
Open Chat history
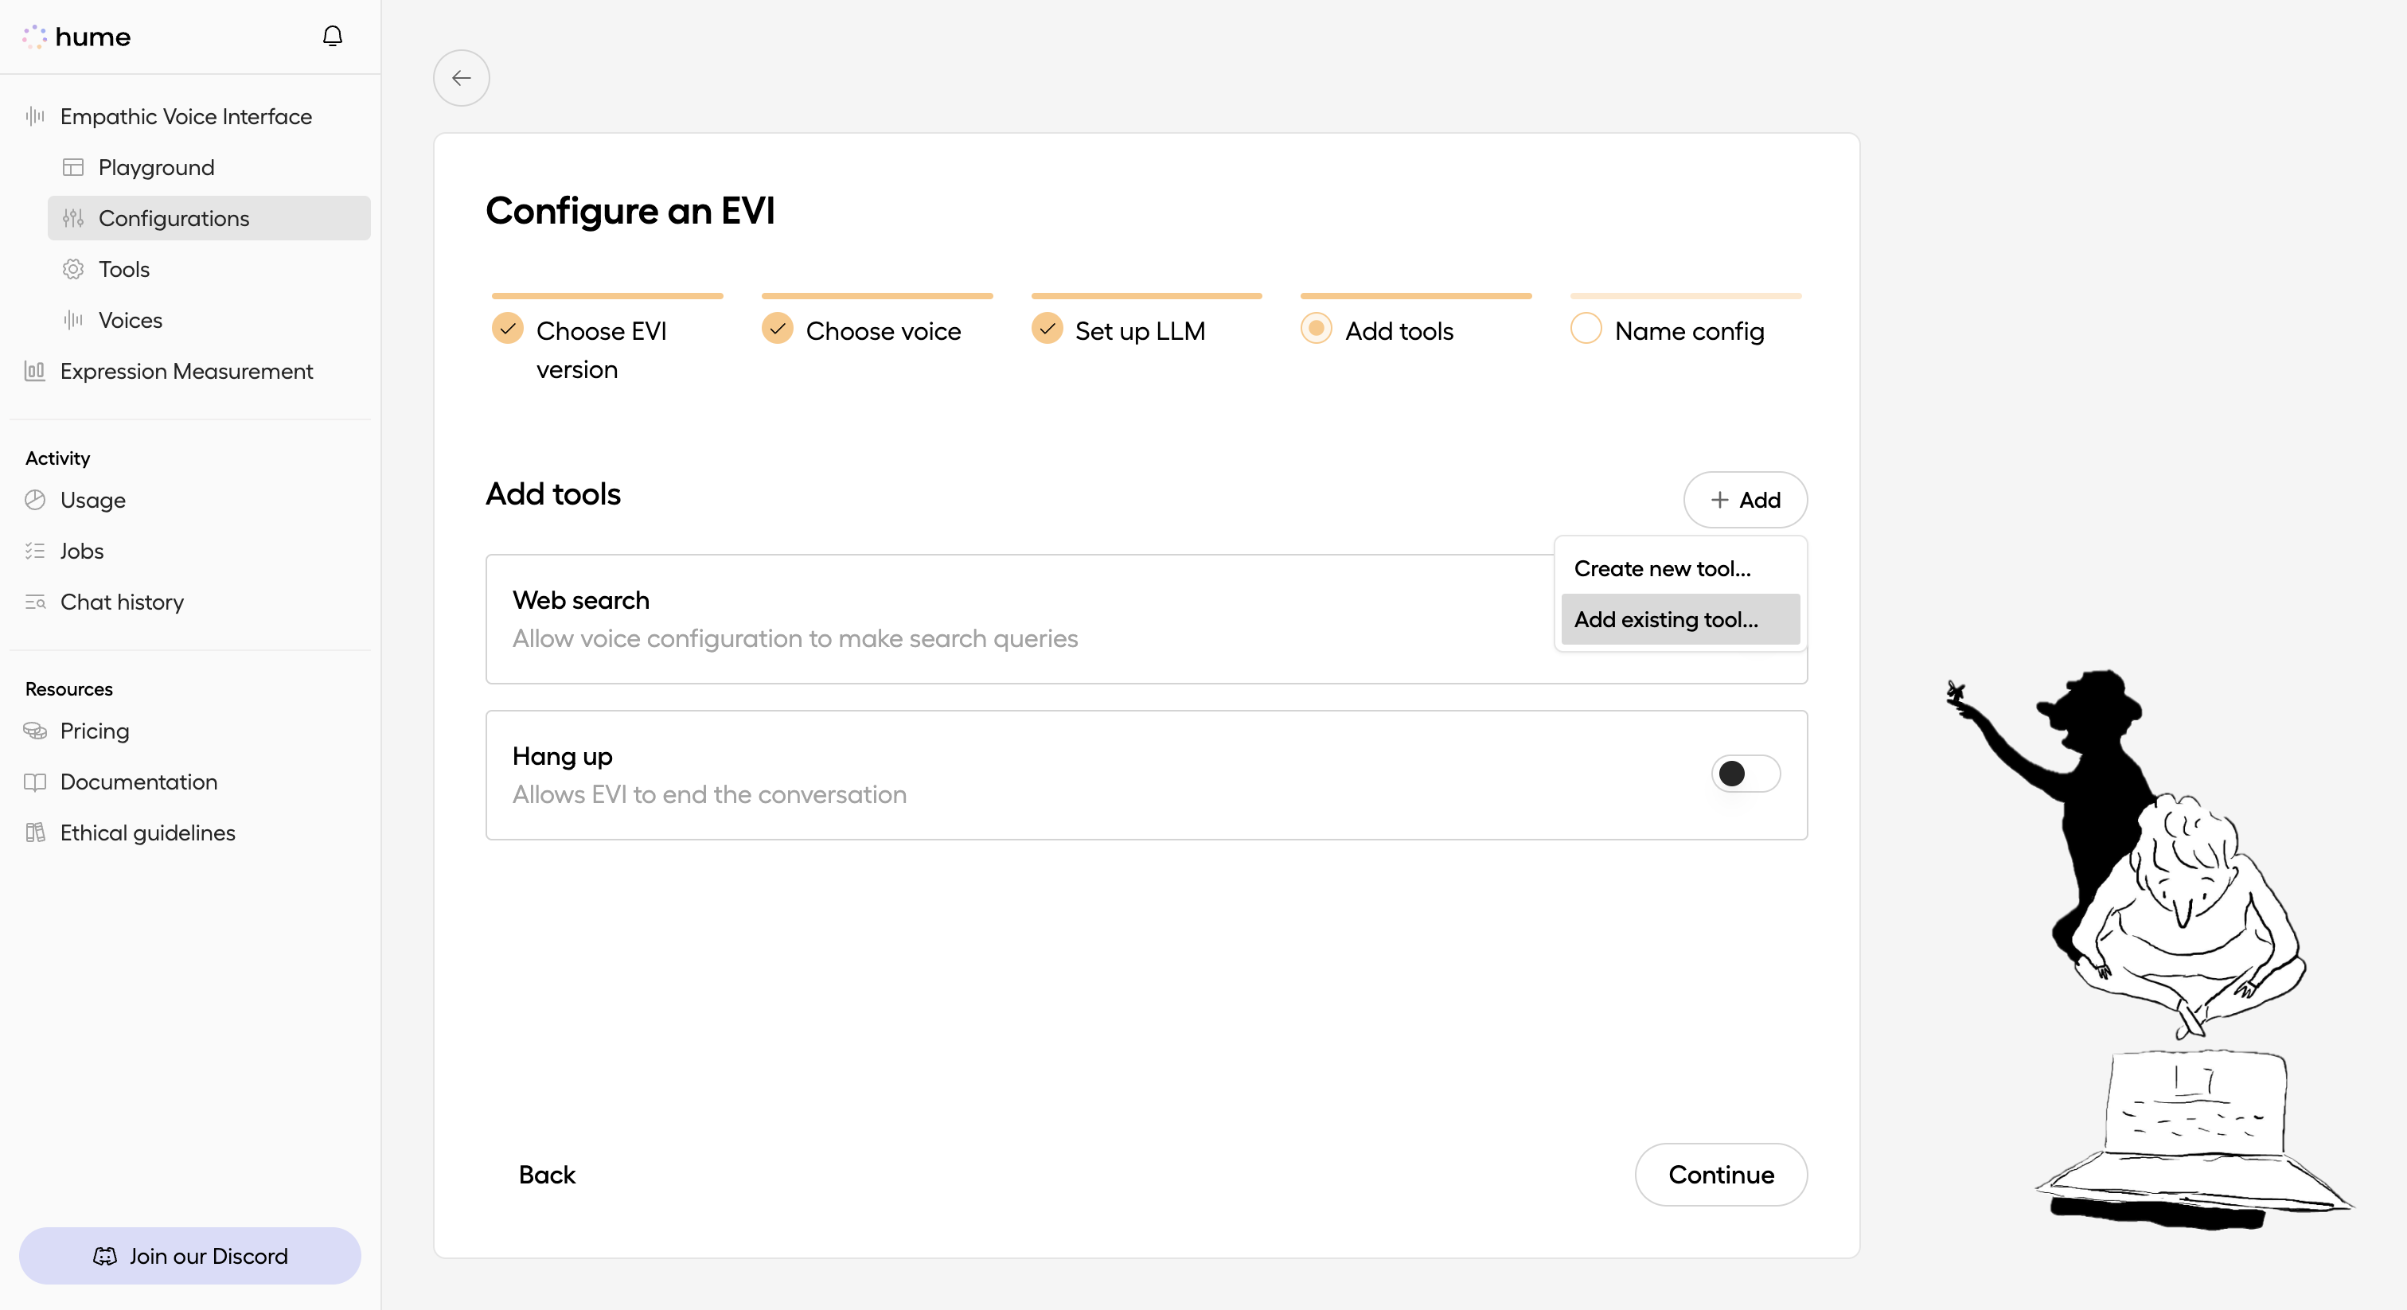click(122, 602)
